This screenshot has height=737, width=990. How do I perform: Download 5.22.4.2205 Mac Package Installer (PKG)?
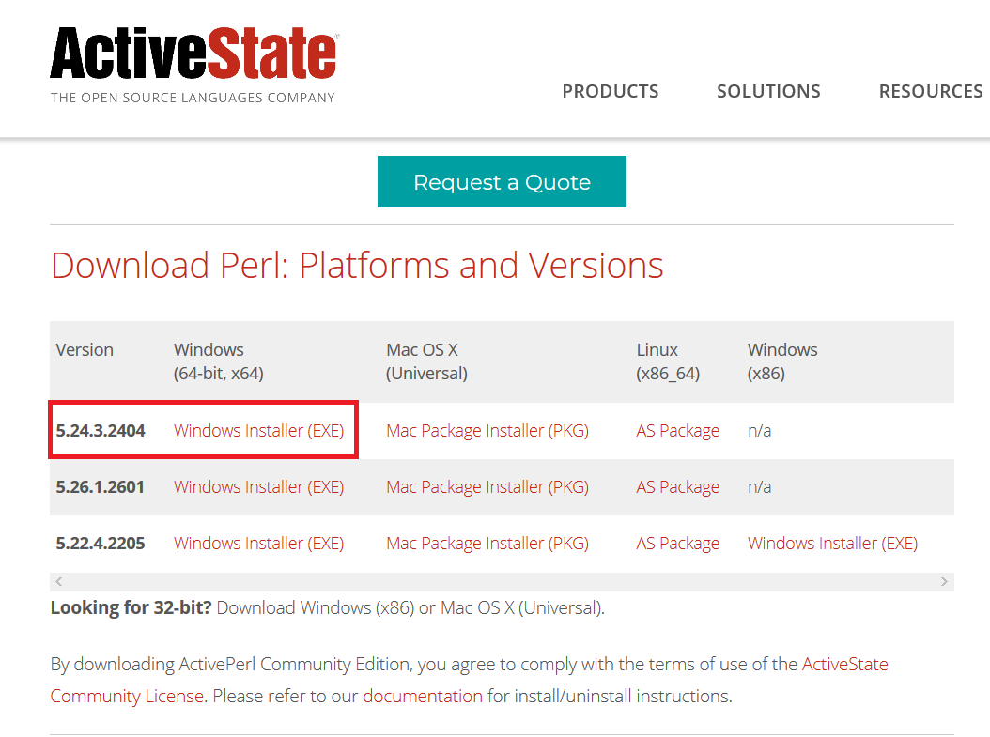(x=487, y=544)
